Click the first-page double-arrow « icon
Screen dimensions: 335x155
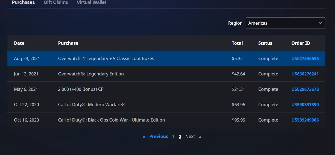coord(144,137)
